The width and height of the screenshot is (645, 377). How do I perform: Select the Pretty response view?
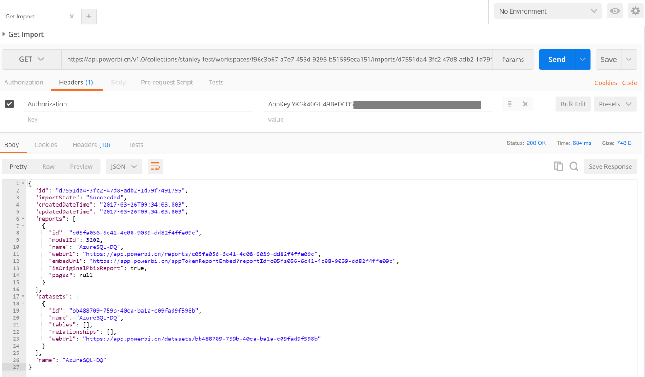(18, 166)
